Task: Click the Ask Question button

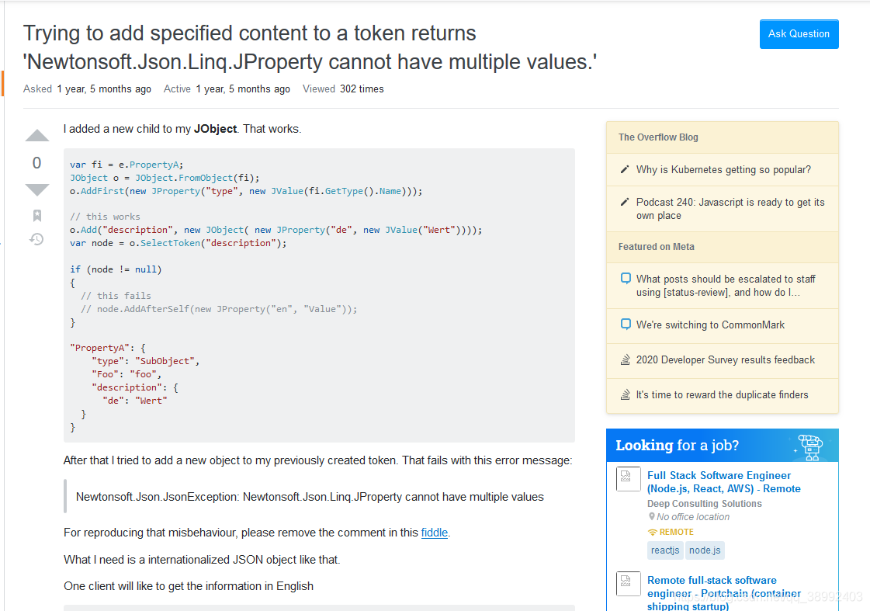Action: (799, 34)
